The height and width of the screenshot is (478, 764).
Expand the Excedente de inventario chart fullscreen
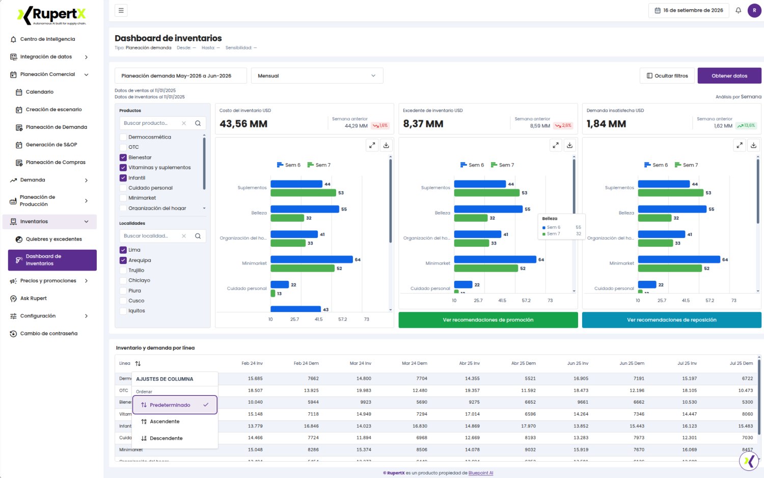point(556,145)
